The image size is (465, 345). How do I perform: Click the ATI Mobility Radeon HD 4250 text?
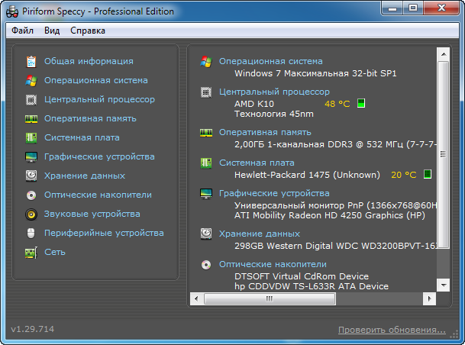coord(330,215)
